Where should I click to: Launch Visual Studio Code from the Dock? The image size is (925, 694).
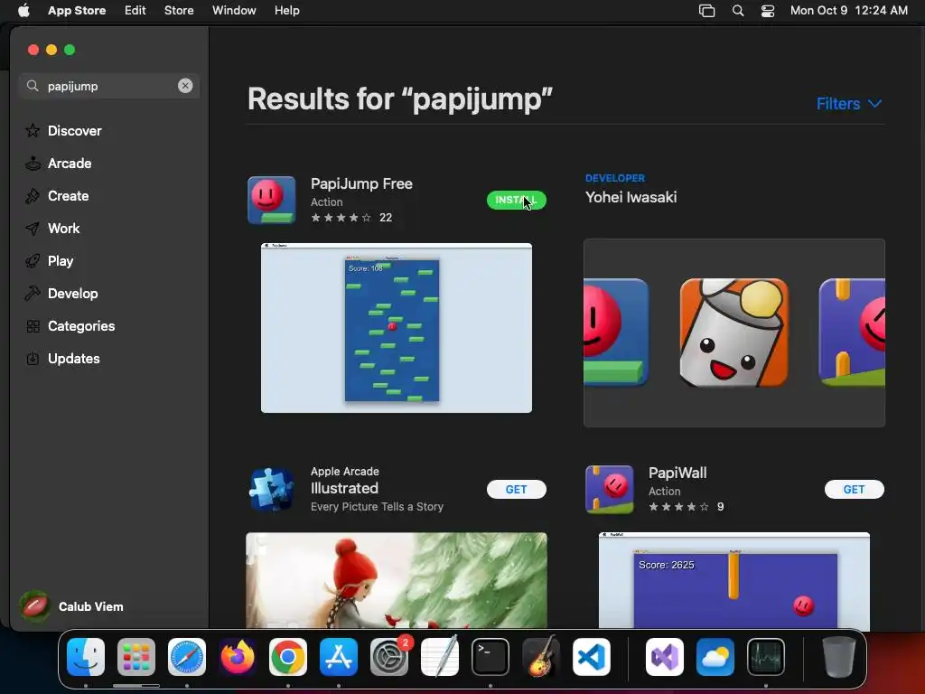pos(592,657)
